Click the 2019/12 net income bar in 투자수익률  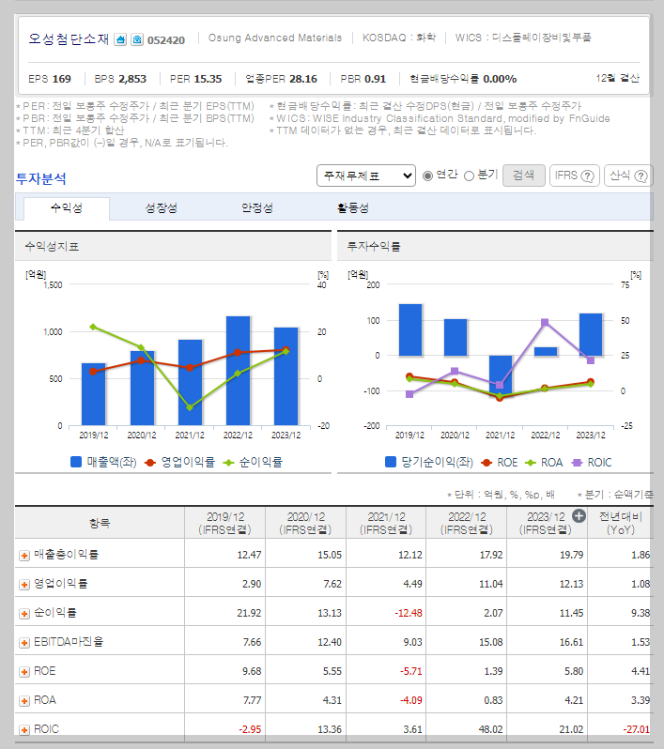pyautogui.click(x=410, y=330)
